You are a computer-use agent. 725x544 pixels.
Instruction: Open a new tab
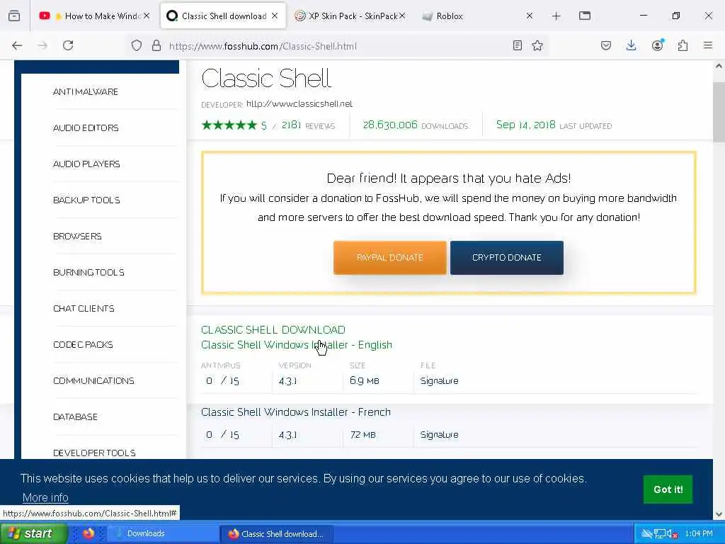(x=556, y=16)
